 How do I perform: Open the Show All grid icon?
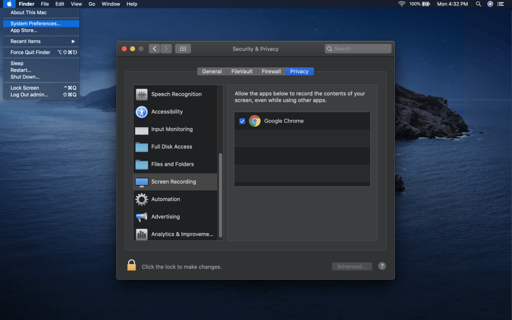[x=183, y=49]
